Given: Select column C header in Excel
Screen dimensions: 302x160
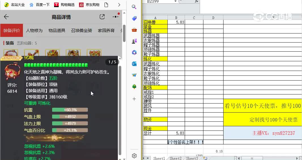Looking at the screenshot, I should pyautogui.click(x=194, y=18).
